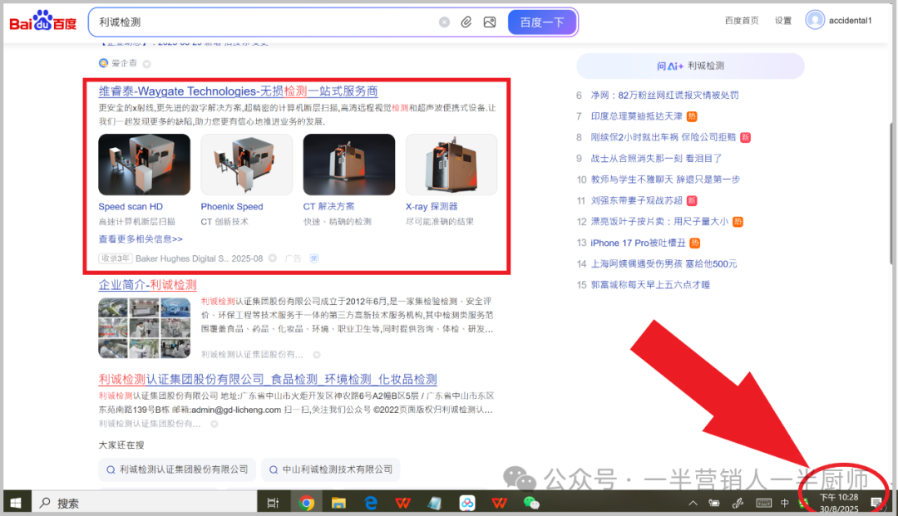The image size is (898, 516).
Task: Open hot item 净网：82万粉丝网红谎报灾情被处罚
Action: tap(664, 96)
